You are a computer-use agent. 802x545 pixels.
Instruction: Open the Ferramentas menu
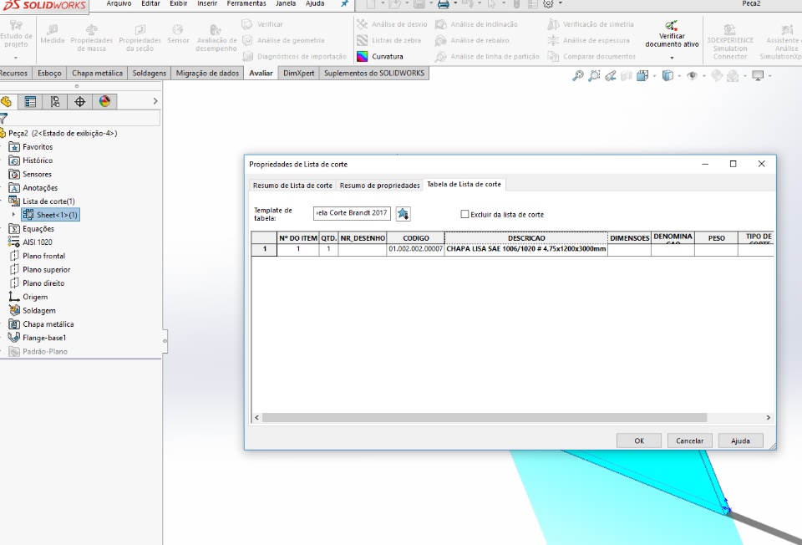click(246, 3)
